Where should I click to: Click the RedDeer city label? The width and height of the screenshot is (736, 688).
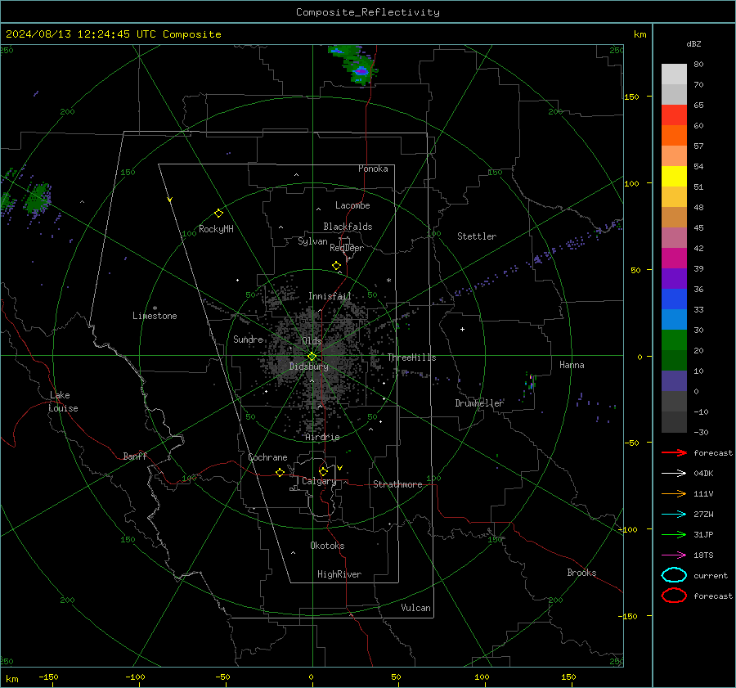pyautogui.click(x=347, y=248)
